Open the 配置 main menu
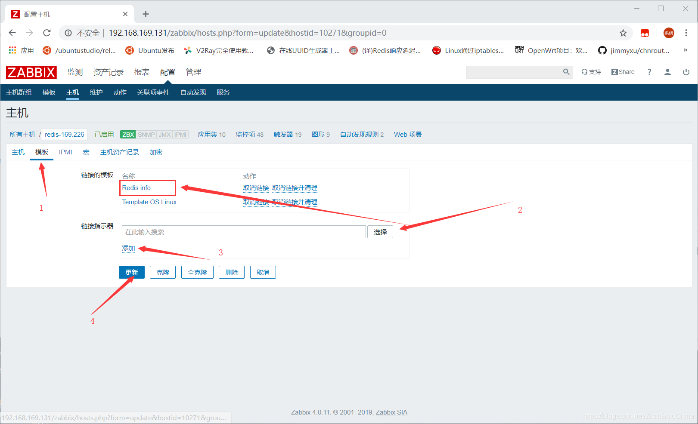This screenshot has width=698, height=424. pos(168,72)
